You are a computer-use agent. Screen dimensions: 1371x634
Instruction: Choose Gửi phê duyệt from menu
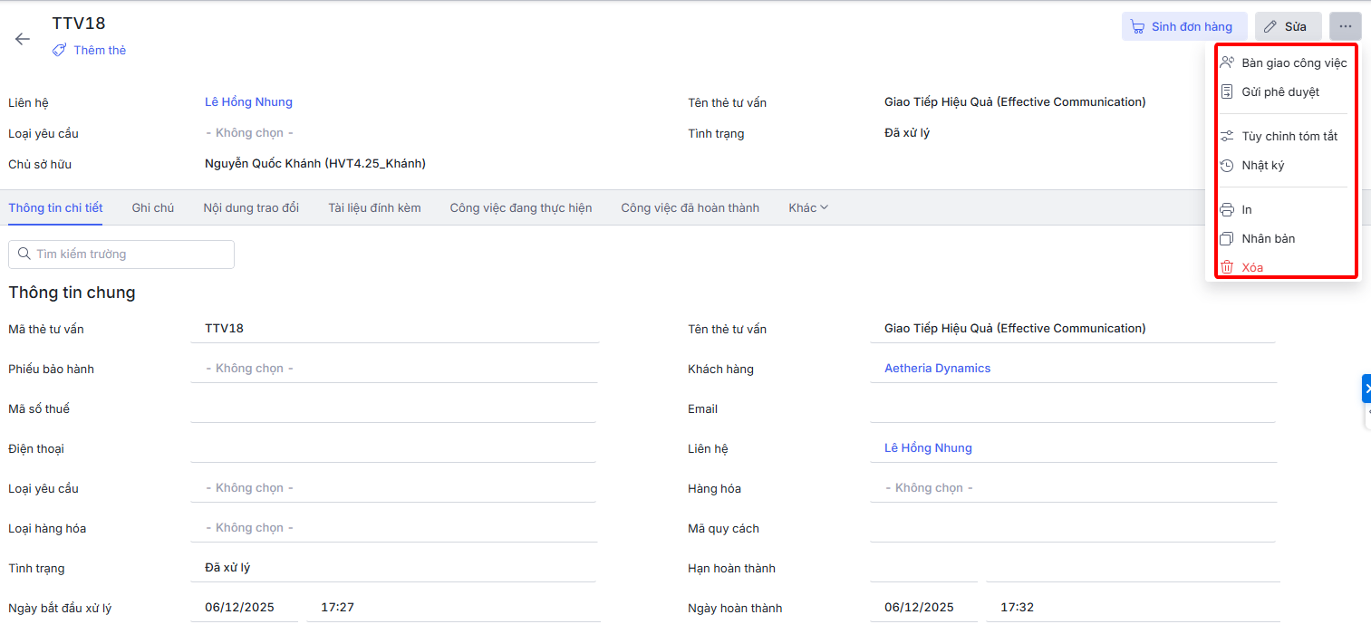[1279, 92]
